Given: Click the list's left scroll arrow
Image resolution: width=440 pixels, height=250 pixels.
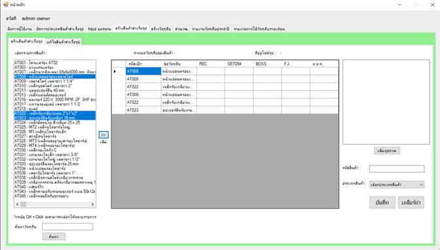Looking at the screenshot, I should (x=18, y=204).
